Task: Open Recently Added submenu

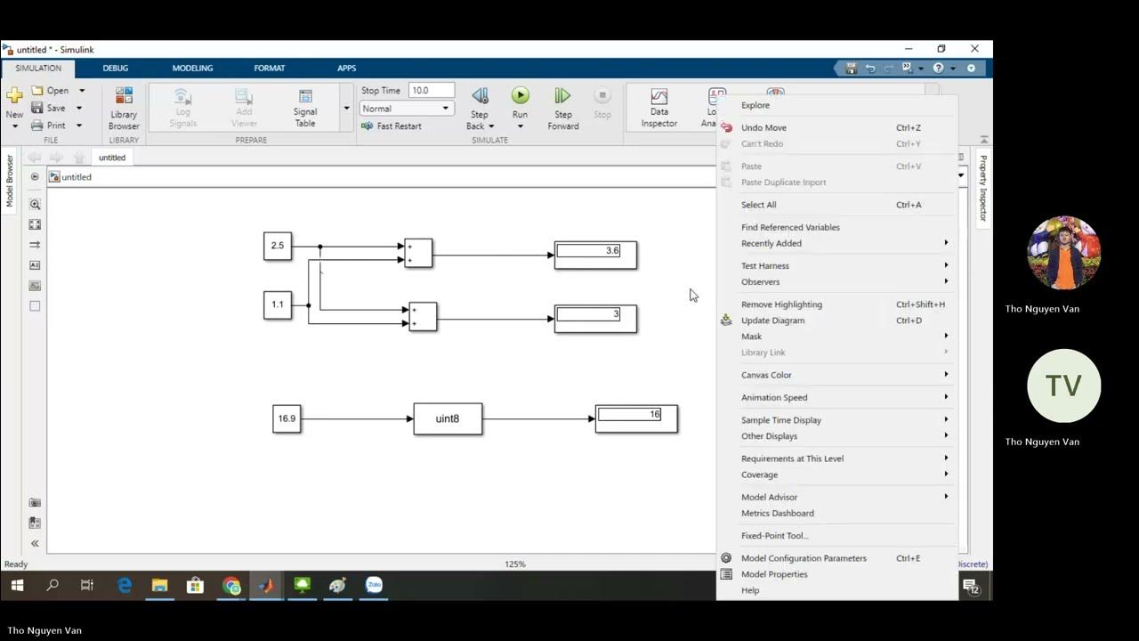Action: (836, 243)
